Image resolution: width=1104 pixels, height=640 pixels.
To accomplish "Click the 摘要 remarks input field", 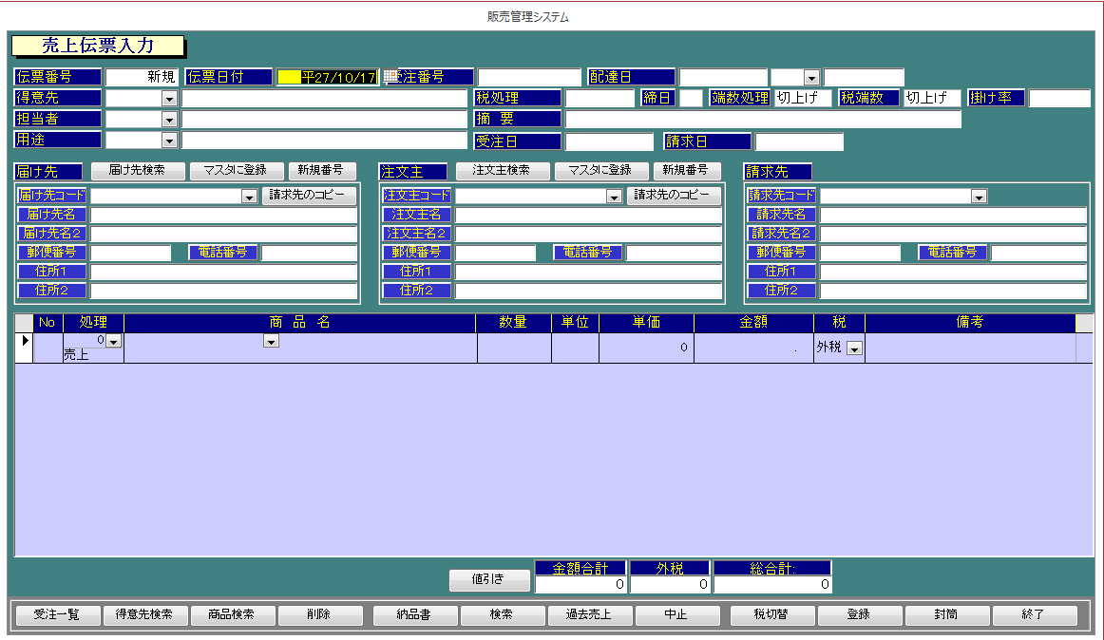I will (763, 119).
